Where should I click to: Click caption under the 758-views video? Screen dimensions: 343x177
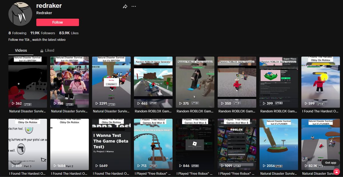pos(69,111)
